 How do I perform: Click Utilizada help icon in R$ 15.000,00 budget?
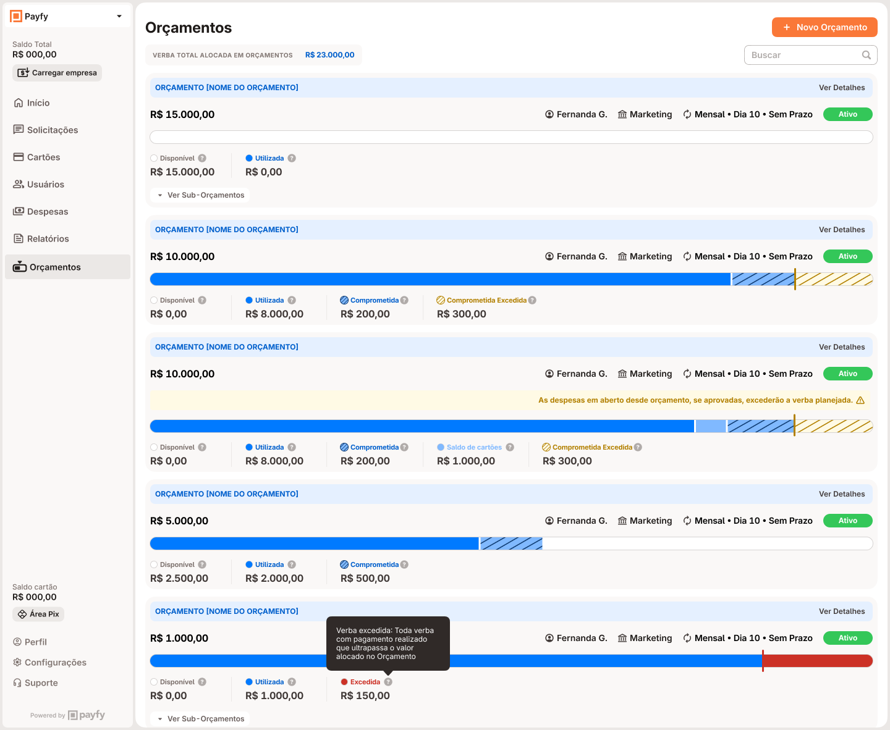tap(292, 158)
